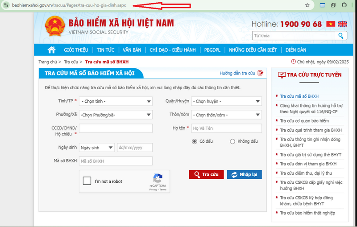Open Tra cứu CSKCB cấp giấy nghỉ việc link
Viewport: 357px width, 227px height.
(x=311, y=185)
